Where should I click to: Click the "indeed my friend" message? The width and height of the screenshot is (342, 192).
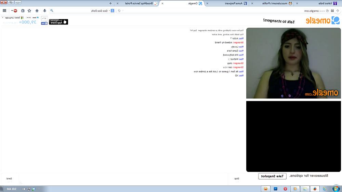(x=229, y=42)
